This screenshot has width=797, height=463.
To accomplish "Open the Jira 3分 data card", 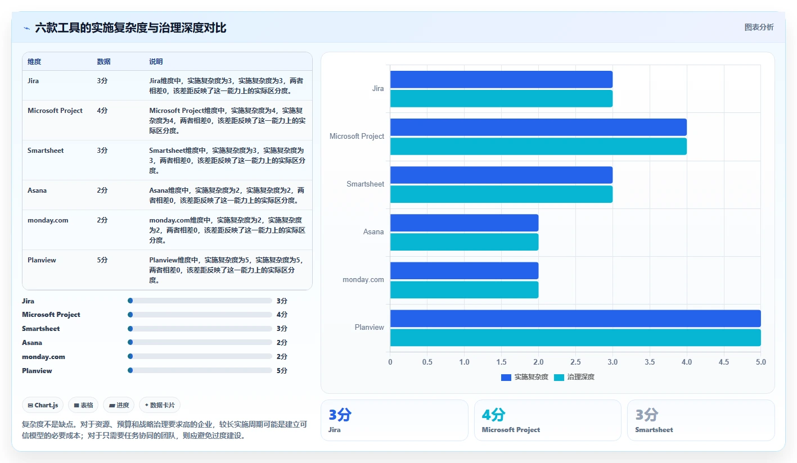I will pos(394,420).
